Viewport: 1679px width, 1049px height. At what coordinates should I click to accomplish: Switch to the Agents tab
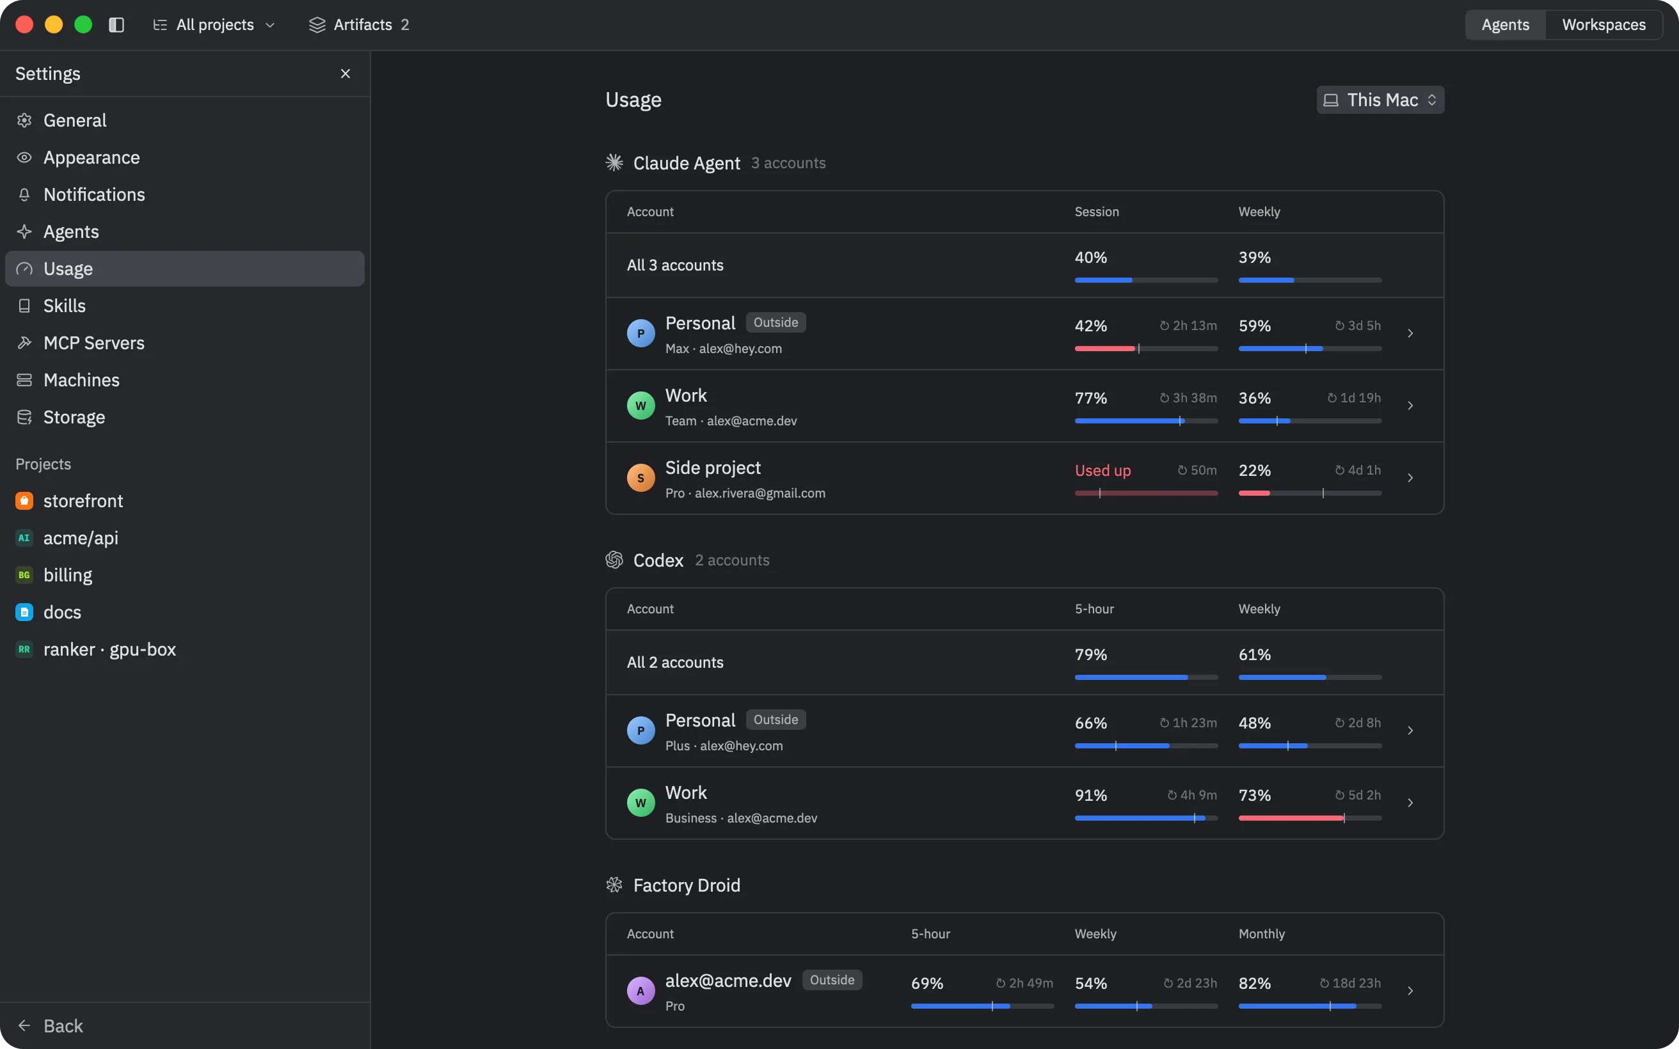click(1505, 25)
